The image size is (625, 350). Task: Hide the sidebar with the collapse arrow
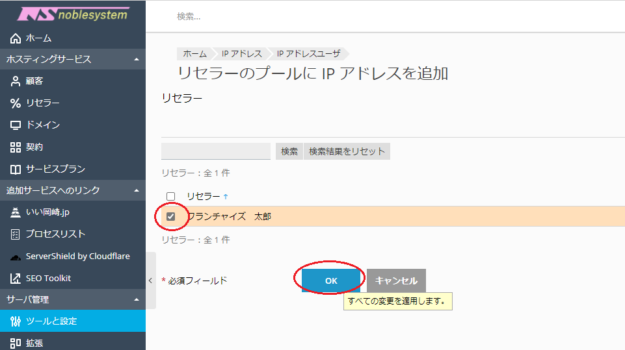coord(150,281)
